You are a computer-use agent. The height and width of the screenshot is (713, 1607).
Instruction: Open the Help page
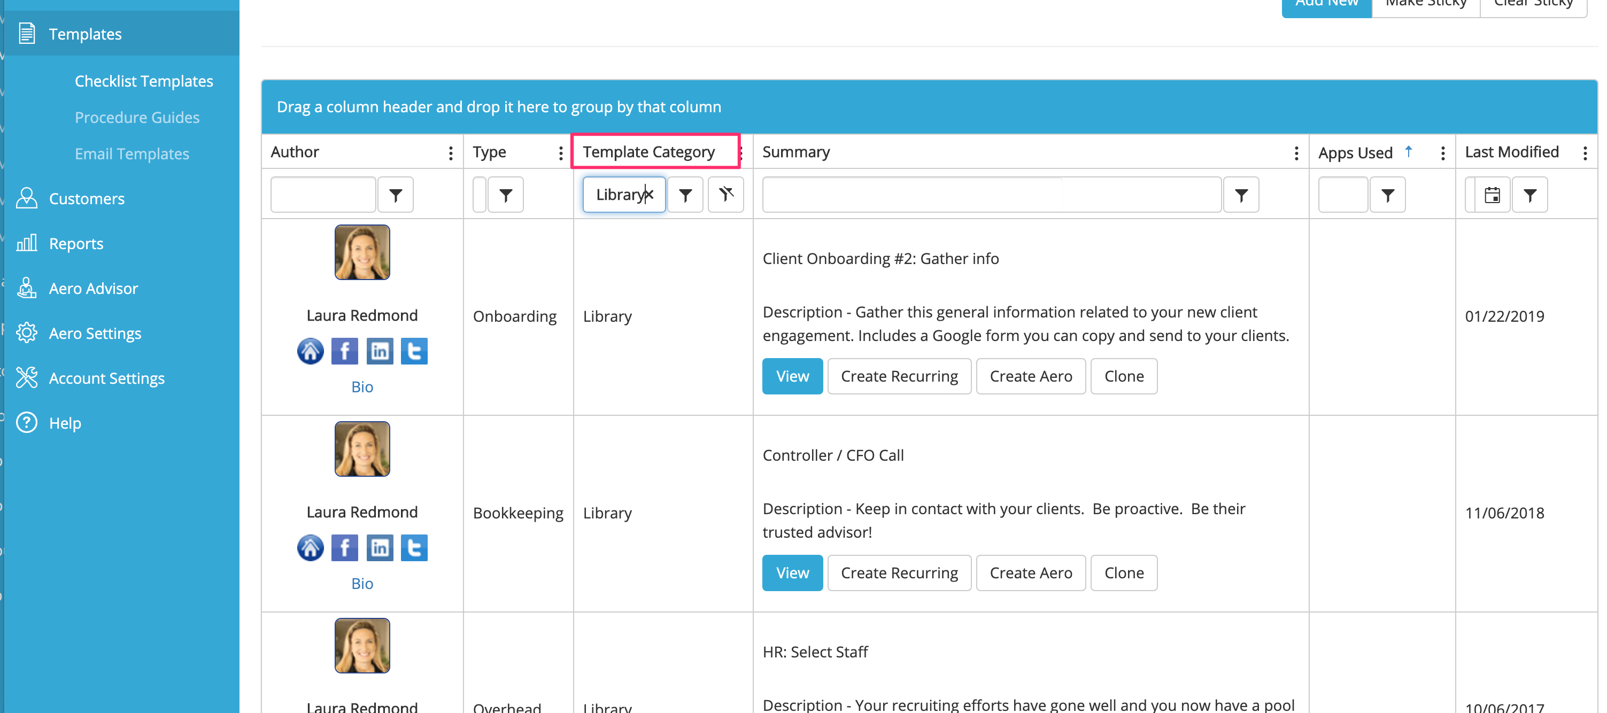[65, 423]
